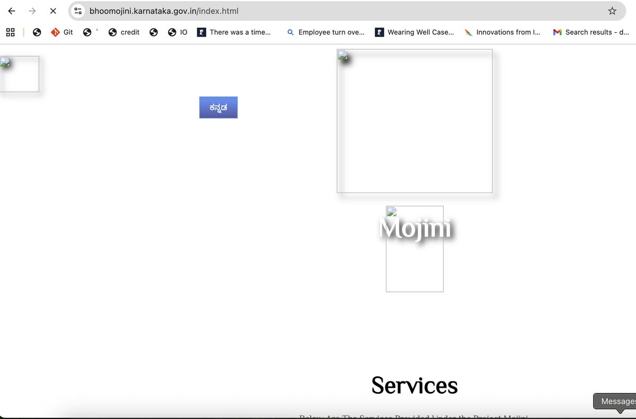Switch the site language to Kannada

[x=218, y=107]
